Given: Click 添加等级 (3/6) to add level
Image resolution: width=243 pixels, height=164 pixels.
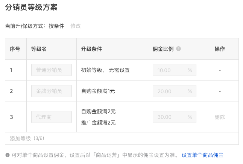Looking at the screenshot, I should click(x=27, y=138).
